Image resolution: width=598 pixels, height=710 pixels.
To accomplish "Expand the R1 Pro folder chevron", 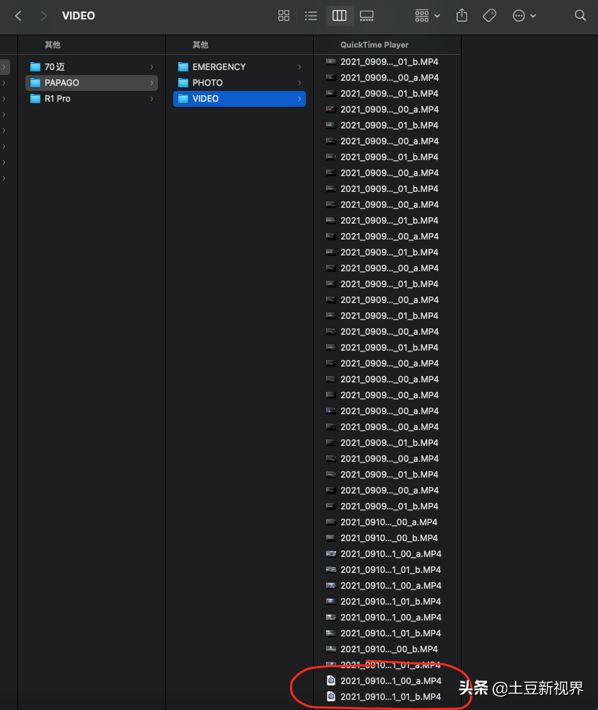I will pos(151,99).
